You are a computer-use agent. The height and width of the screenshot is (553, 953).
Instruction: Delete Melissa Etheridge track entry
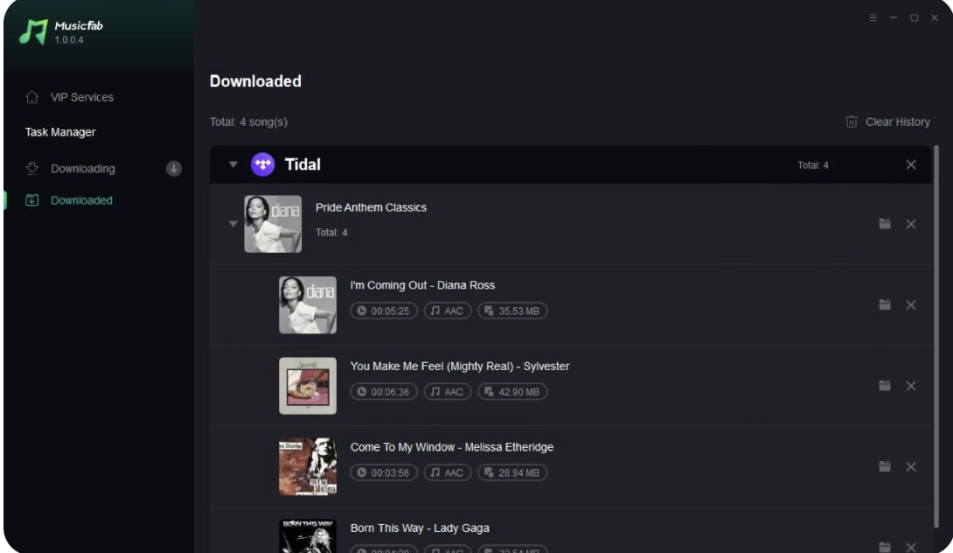coord(910,466)
